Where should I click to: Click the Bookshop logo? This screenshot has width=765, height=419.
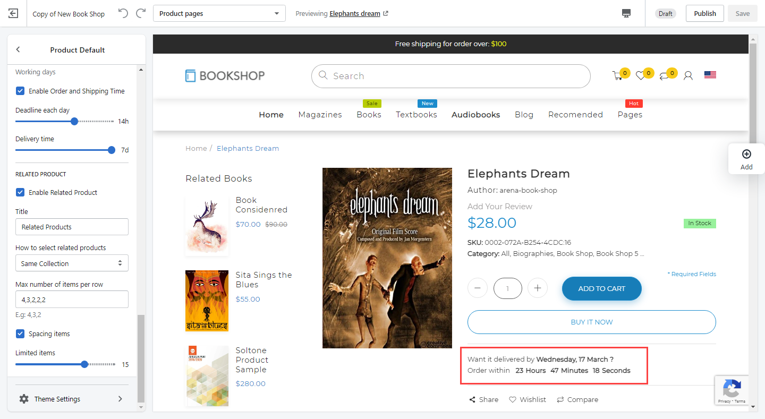(x=225, y=75)
